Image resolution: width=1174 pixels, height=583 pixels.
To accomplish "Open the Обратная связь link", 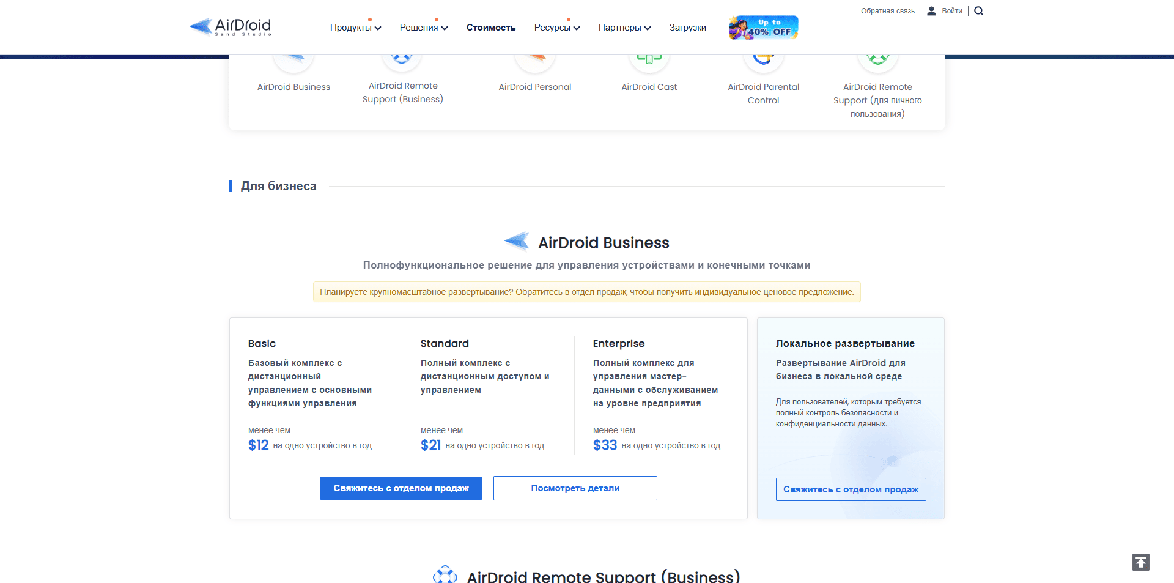I will (888, 11).
